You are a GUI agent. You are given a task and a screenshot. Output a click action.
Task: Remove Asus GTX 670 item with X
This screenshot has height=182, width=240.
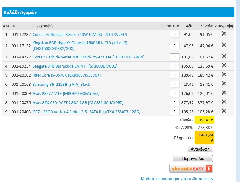pos(224,102)
